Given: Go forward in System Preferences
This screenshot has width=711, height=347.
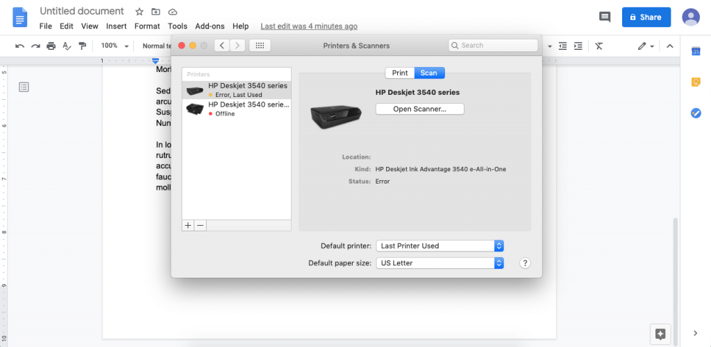Looking at the screenshot, I should point(237,46).
